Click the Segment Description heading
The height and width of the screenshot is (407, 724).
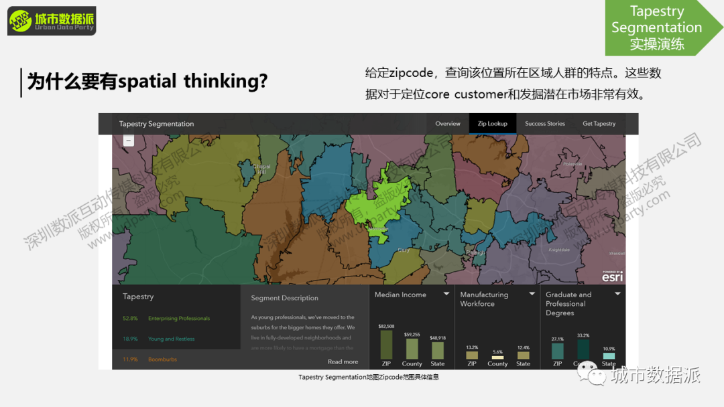(x=284, y=298)
